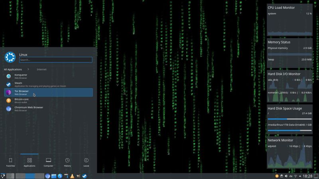Launch Chromium Web Browser from the menu
Screen dimensions: 319x179
48,109
